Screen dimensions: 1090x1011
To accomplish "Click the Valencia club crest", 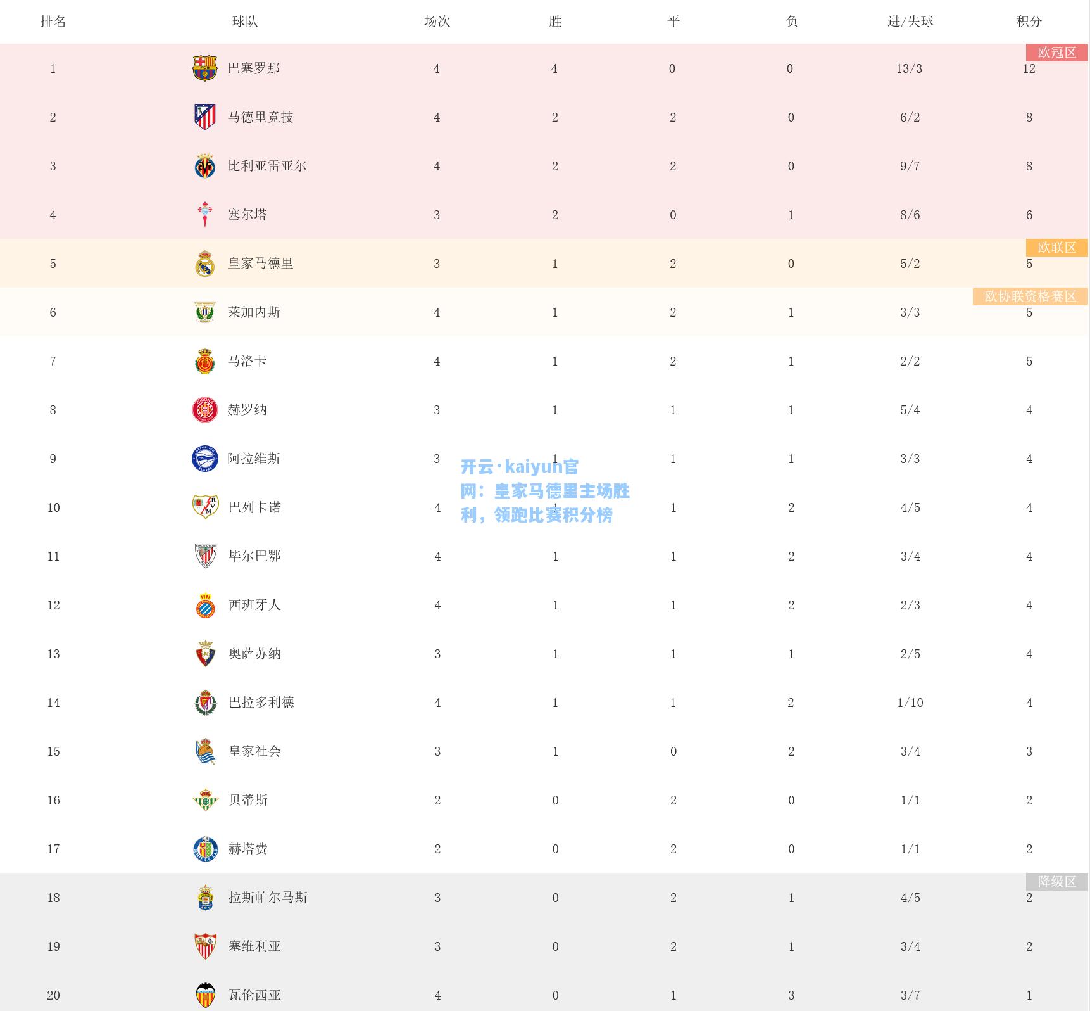I will [x=205, y=995].
